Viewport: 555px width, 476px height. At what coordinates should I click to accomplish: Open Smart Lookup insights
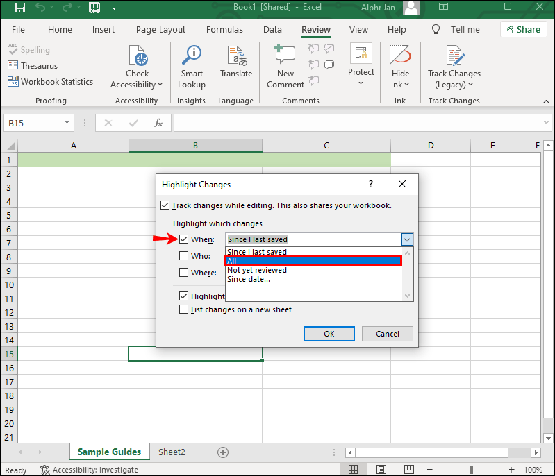pos(192,67)
